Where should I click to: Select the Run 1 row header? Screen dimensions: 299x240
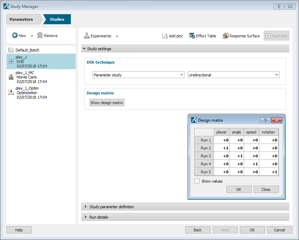pyautogui.click(x=204, y=140)
